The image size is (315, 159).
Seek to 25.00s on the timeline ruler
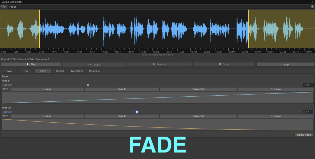click(x=258, y=52)
